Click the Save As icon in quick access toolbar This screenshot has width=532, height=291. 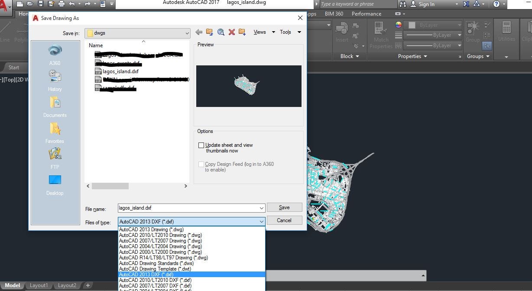(51, 4)
